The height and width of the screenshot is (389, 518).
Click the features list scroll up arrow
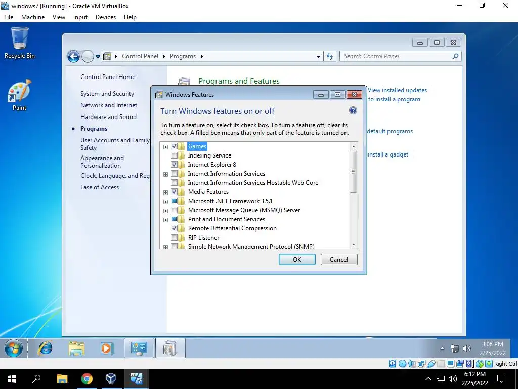[x=354, y=146]
